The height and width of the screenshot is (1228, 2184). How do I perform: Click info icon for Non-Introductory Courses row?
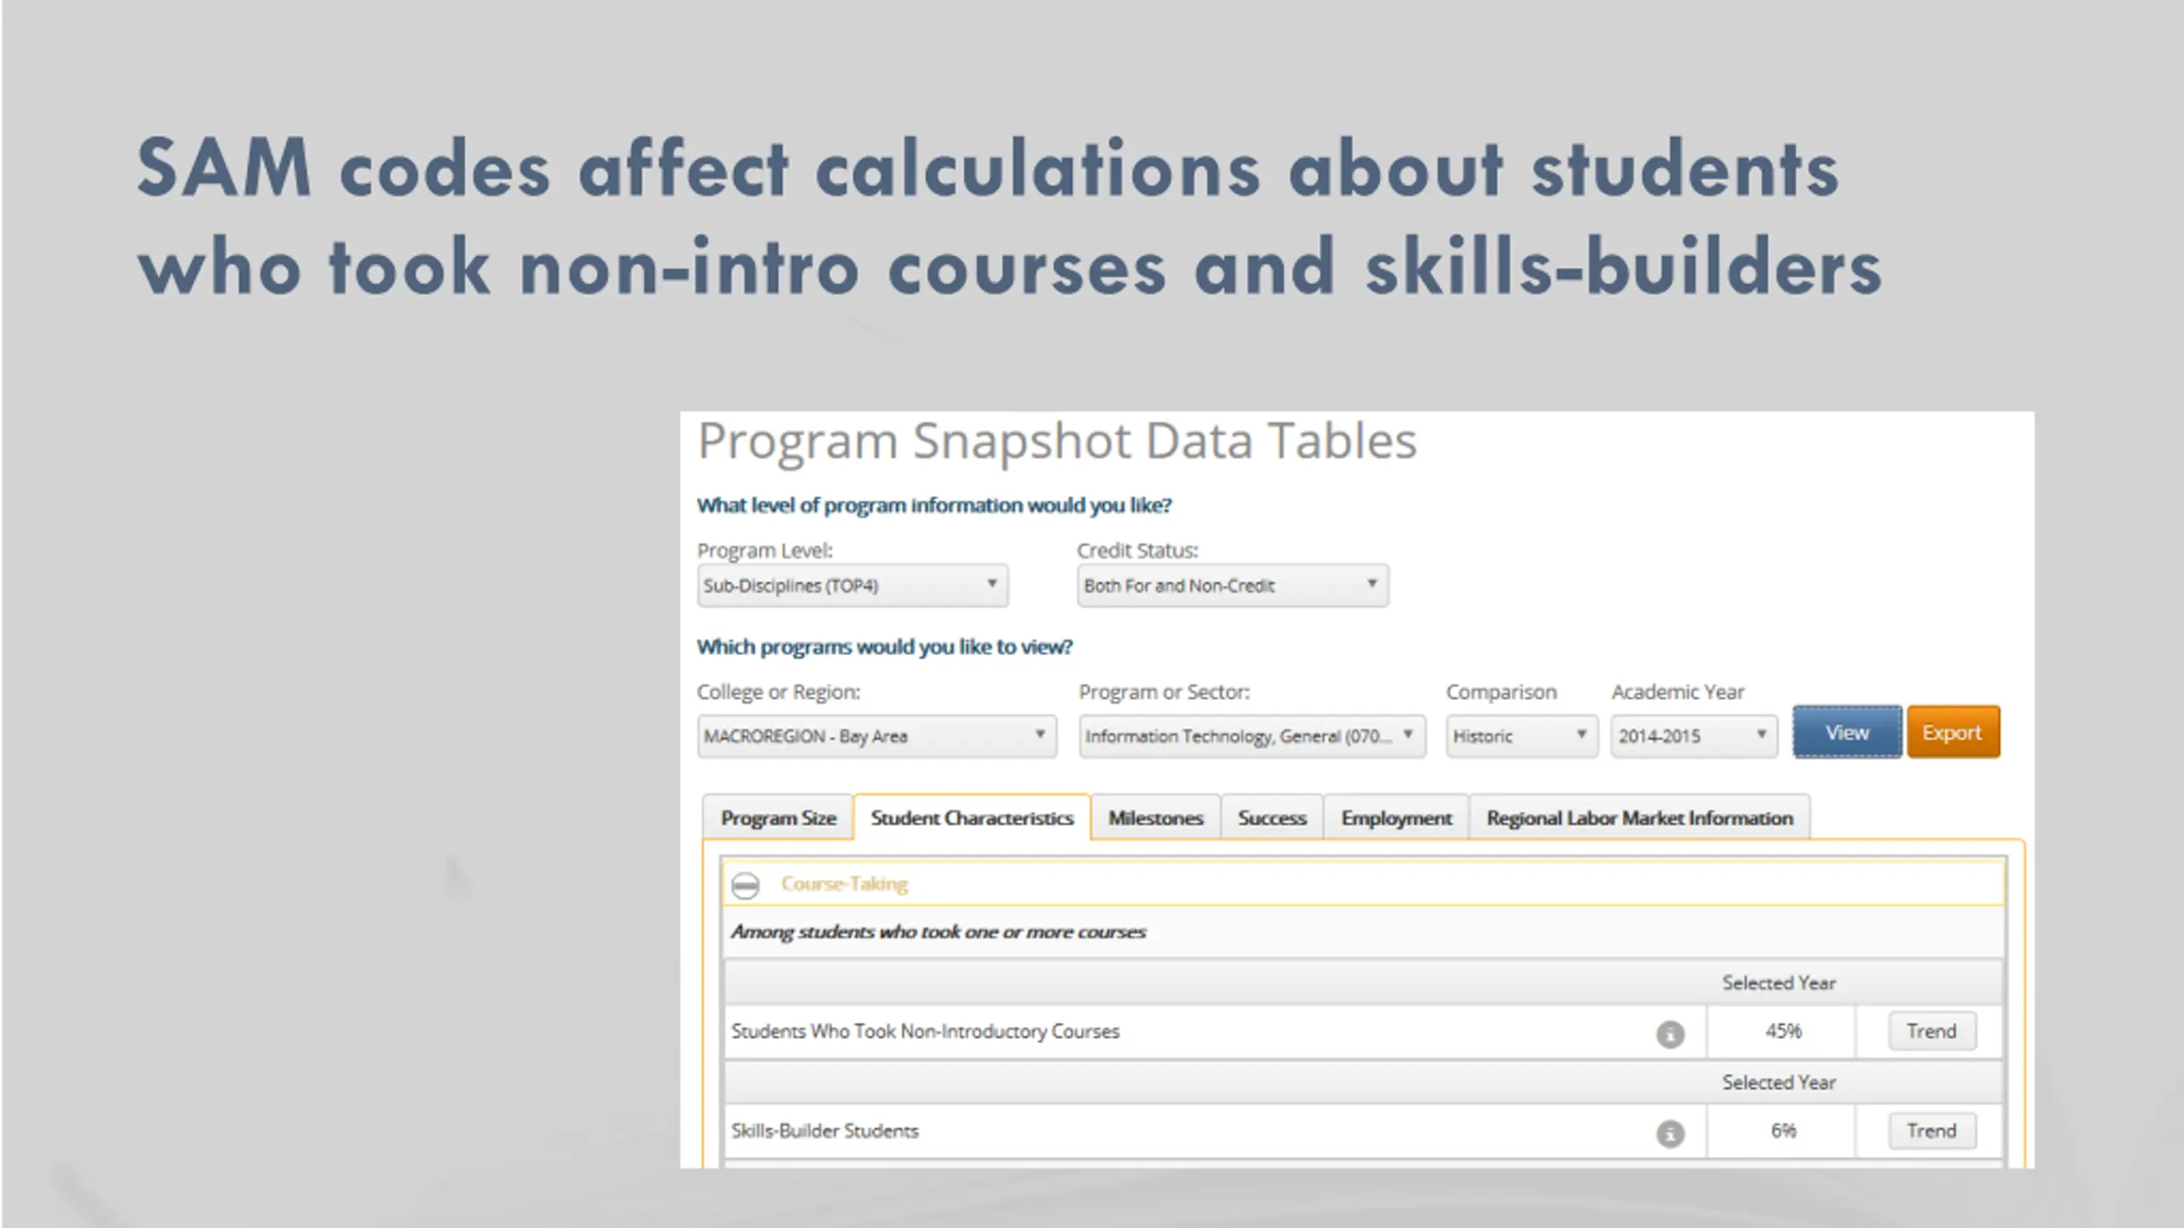tap(1670, 1034)
